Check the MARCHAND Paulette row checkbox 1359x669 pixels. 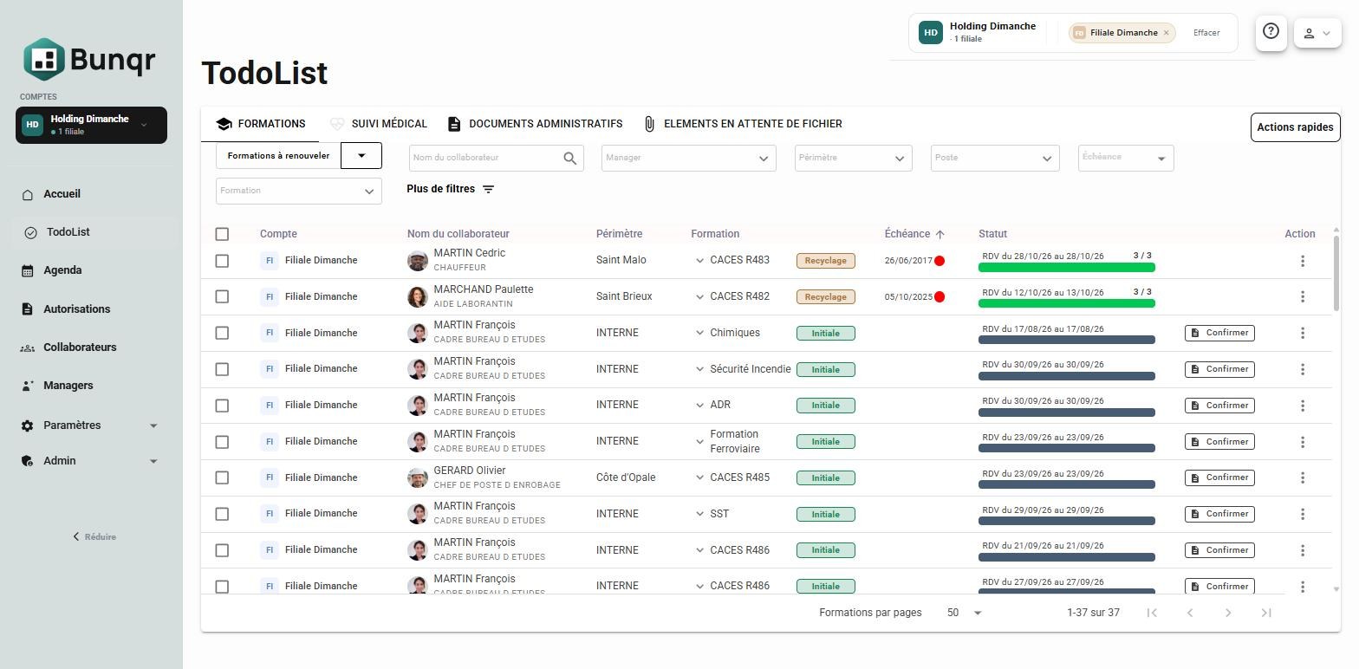[222, 296]
